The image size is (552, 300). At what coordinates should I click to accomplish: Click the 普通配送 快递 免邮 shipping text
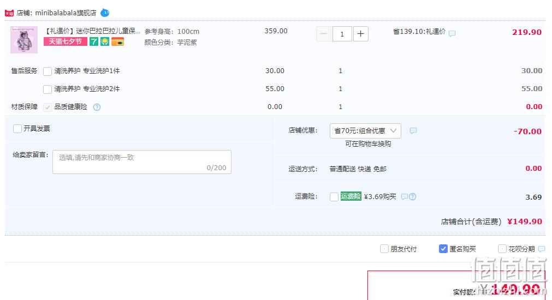pyautogui.click(x=358, y=169)
